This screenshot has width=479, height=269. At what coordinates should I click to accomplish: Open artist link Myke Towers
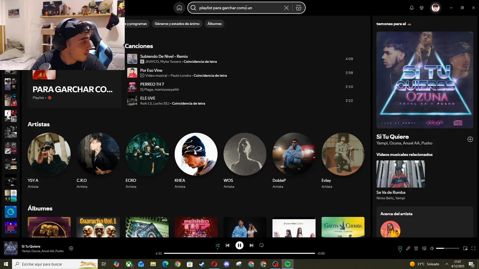171,62
